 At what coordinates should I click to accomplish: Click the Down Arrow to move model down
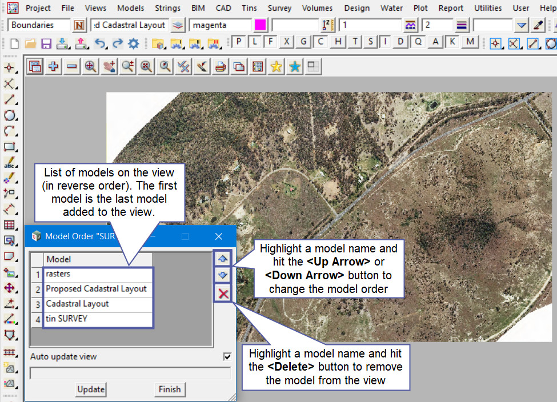tap(223, 275)
